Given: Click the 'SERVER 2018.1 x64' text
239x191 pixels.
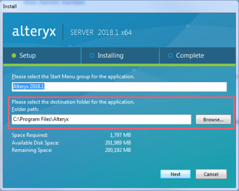Looking at the screenshot, I should tap(101, 32).
